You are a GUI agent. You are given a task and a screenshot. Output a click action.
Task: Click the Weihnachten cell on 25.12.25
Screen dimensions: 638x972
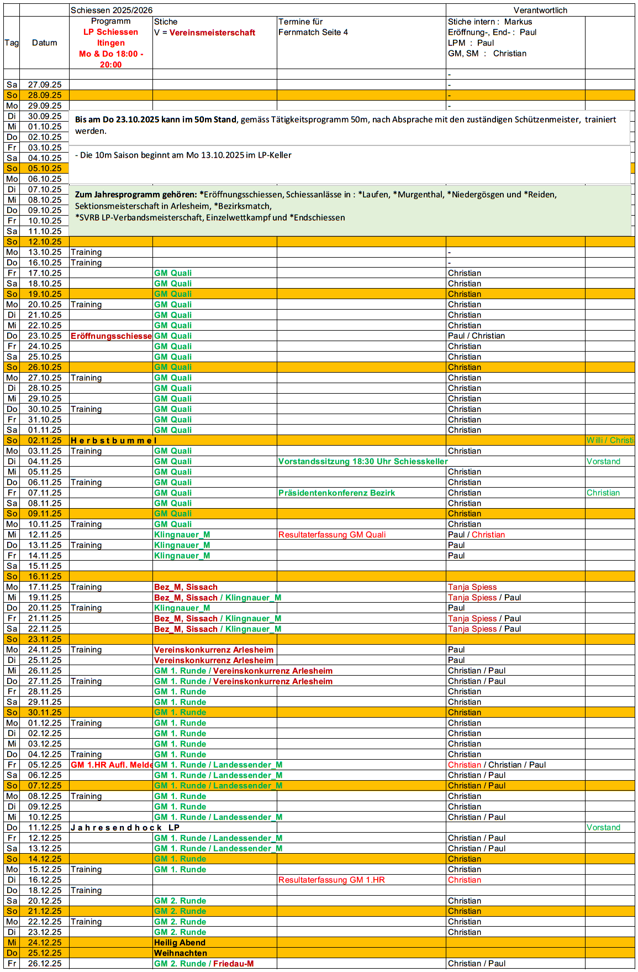point(181,953)
